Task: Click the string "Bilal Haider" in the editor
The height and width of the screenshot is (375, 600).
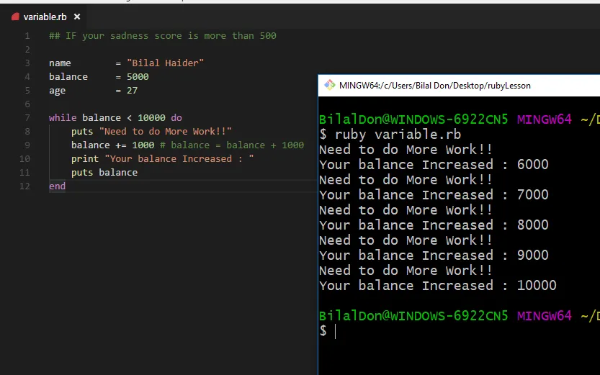Action: (x=166, y=63)
